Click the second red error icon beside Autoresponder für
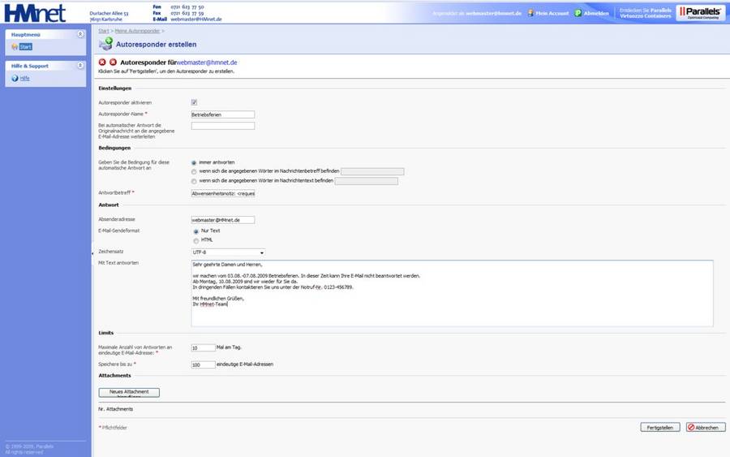Image resolution: width=730 pixels, height=457 pixels. (113, 62)
